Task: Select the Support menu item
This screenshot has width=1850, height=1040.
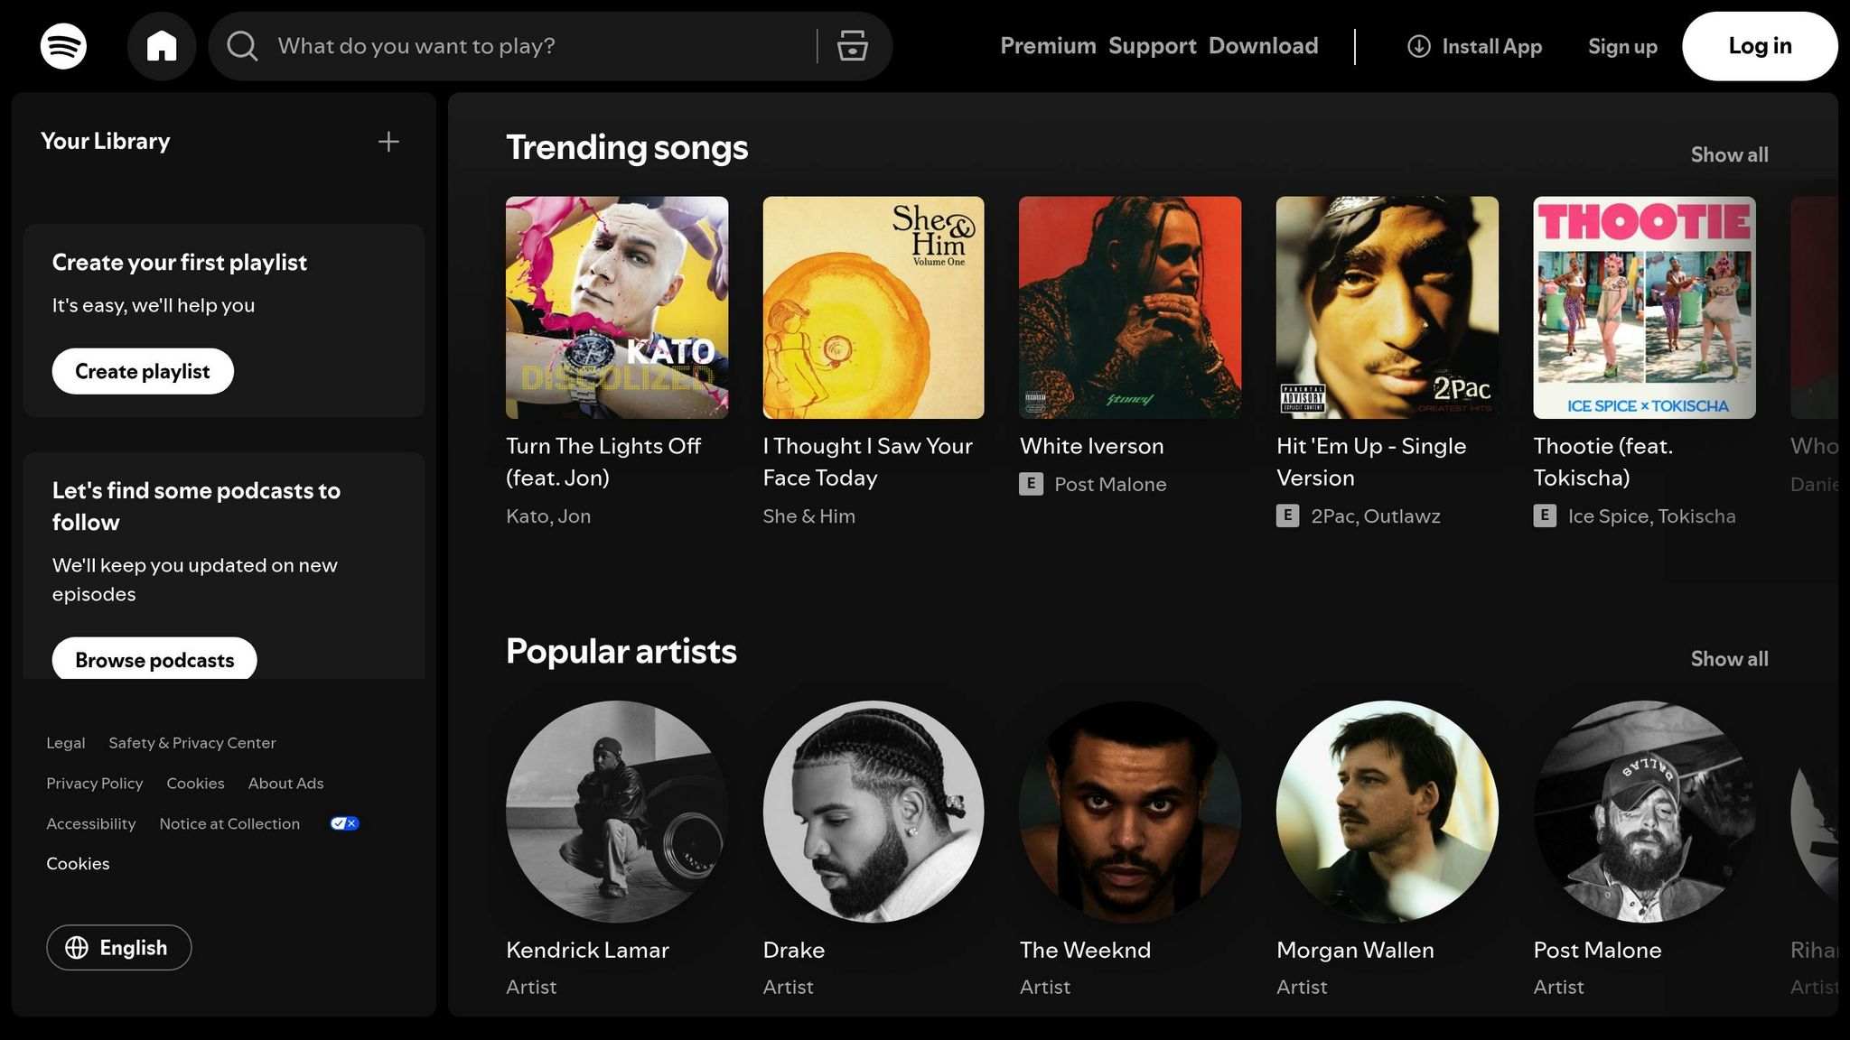Action: point(1152,46)
